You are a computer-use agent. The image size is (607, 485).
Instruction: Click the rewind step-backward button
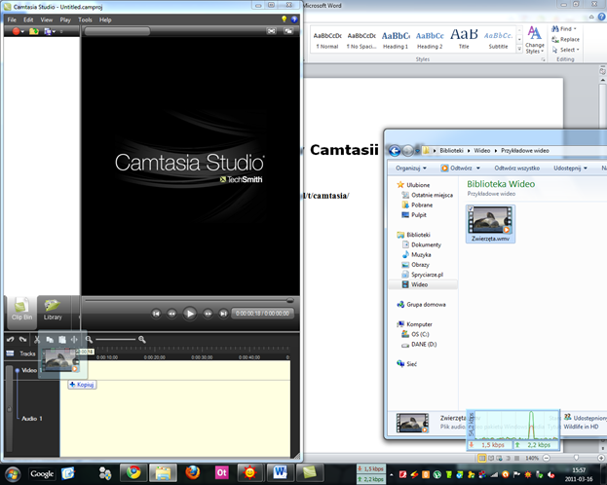click(x=171, y=314)
